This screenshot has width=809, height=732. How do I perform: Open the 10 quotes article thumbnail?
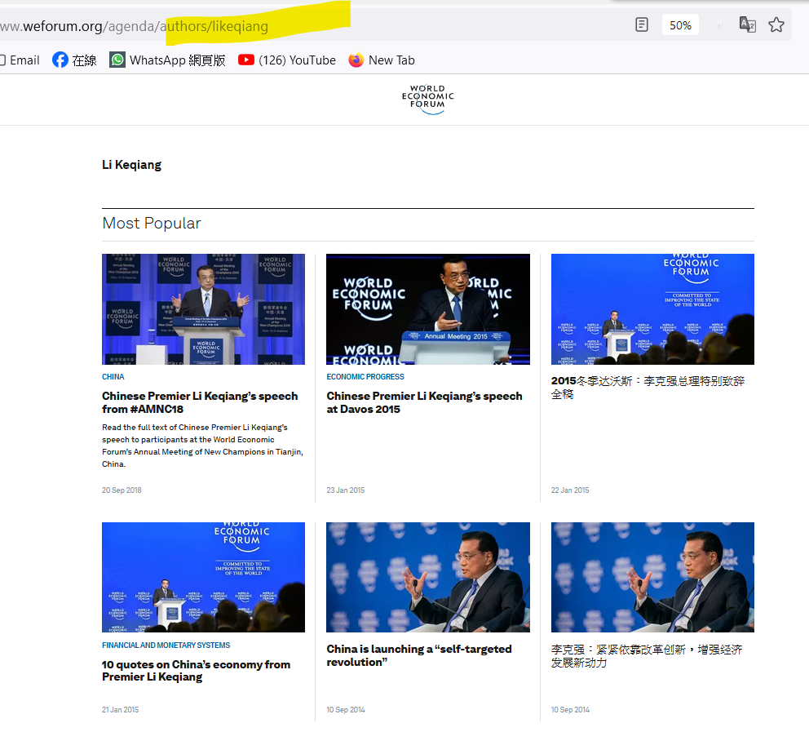(x=203, y=577)
